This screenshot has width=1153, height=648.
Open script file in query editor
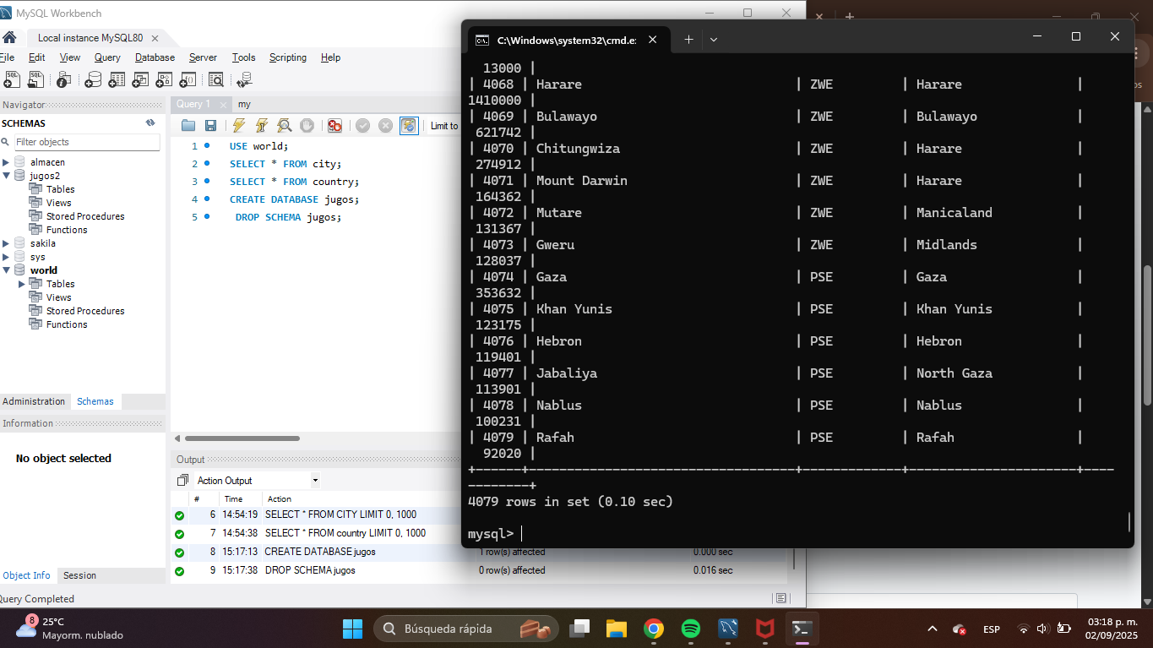[x=188, y=126]
